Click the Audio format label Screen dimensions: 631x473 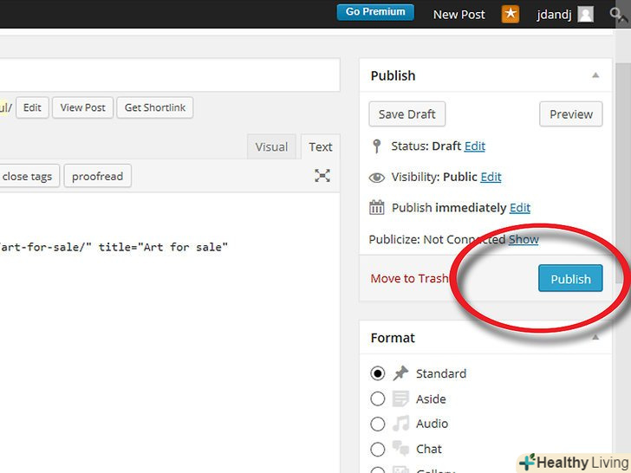point(433,424)
